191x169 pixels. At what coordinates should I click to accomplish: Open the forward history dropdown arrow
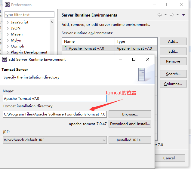click(x=177, y=15)
